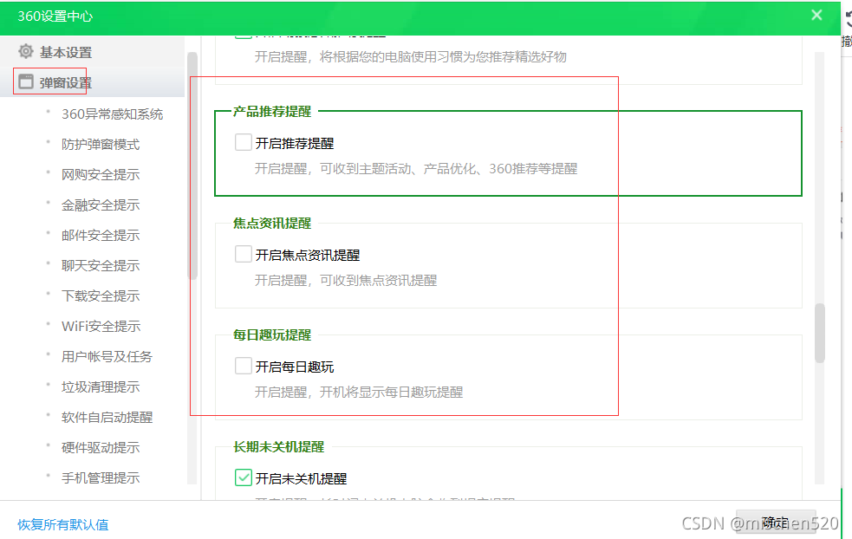Click the 每日趣玩提醒 section heading

(272, 335)
